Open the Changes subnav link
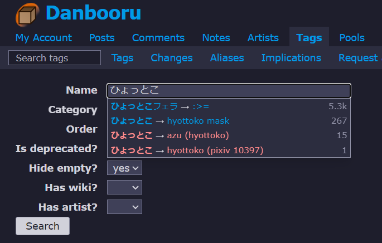The height and width of the screenshot is (243, 382). [x=172, y=58]
